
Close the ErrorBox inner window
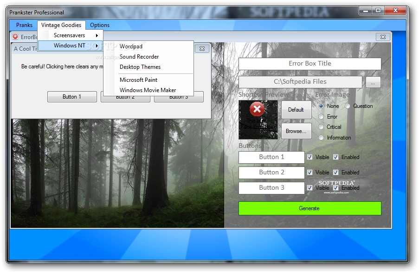coord(383,37)
